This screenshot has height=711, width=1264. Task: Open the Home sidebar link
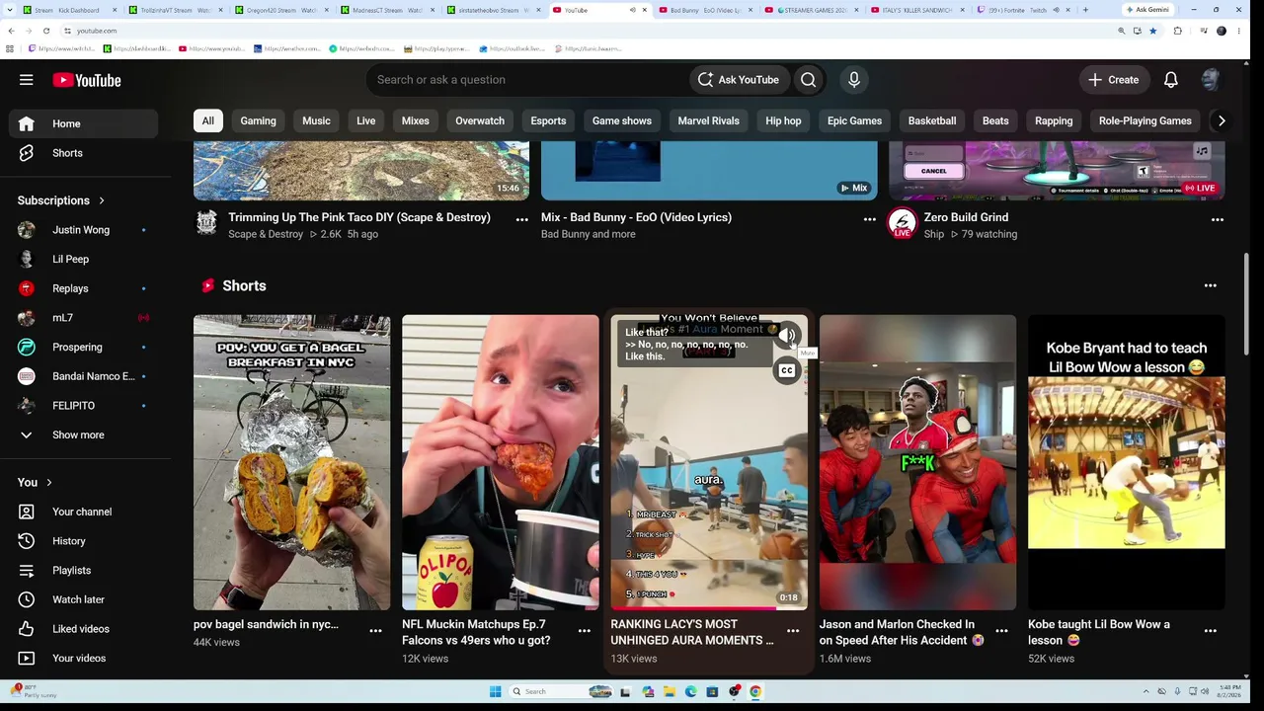[84, 123]
